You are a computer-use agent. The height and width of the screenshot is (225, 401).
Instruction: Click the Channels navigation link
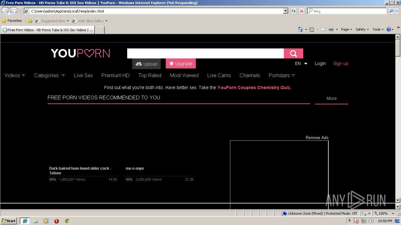tap(250, 75)
